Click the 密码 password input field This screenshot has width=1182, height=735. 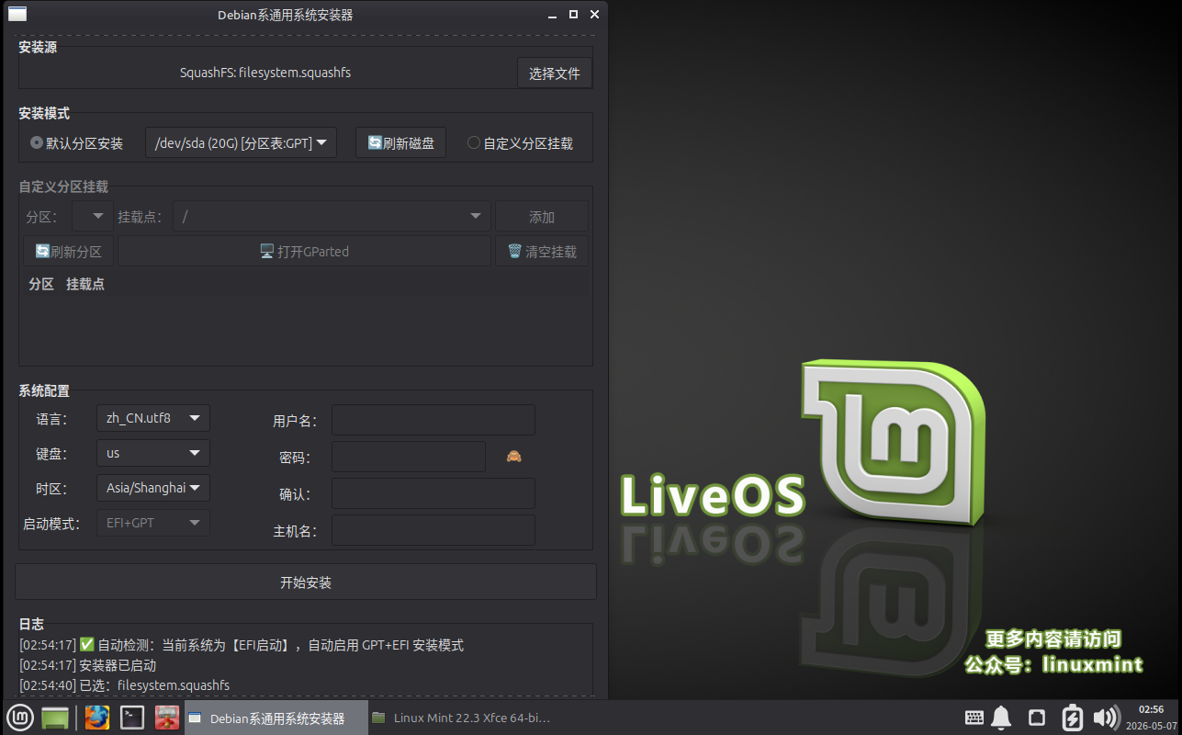[x=409, y=457]
